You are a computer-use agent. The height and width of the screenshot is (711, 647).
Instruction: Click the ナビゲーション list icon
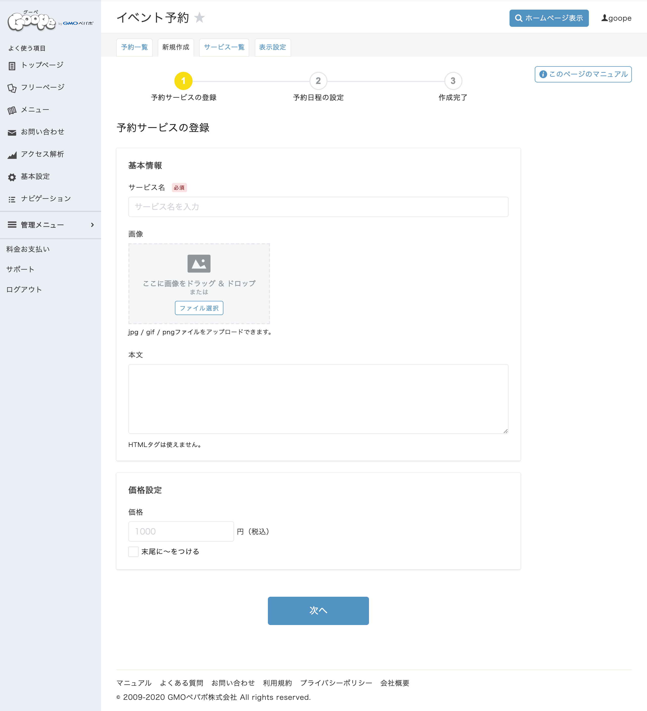12,199
